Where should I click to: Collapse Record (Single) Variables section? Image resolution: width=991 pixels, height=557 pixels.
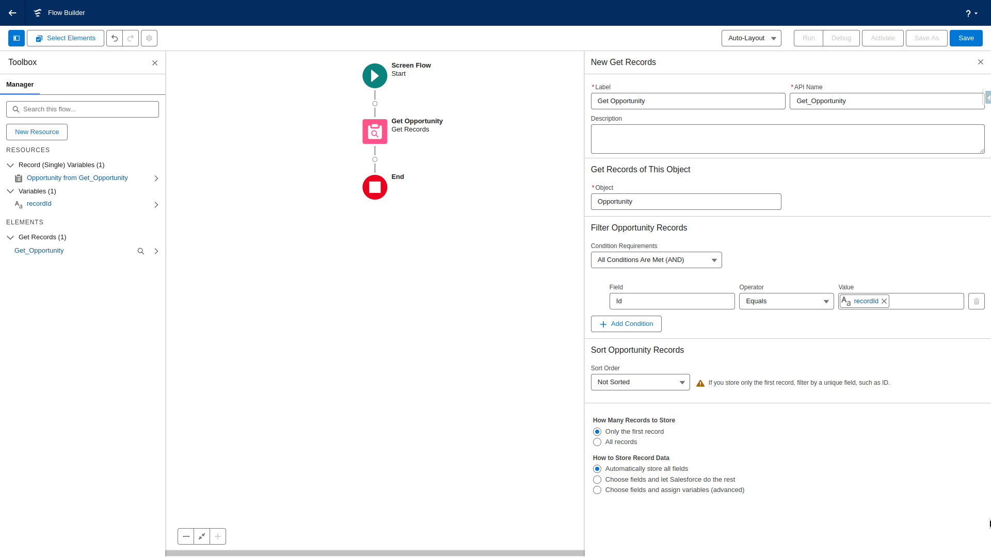coord(10,165)
